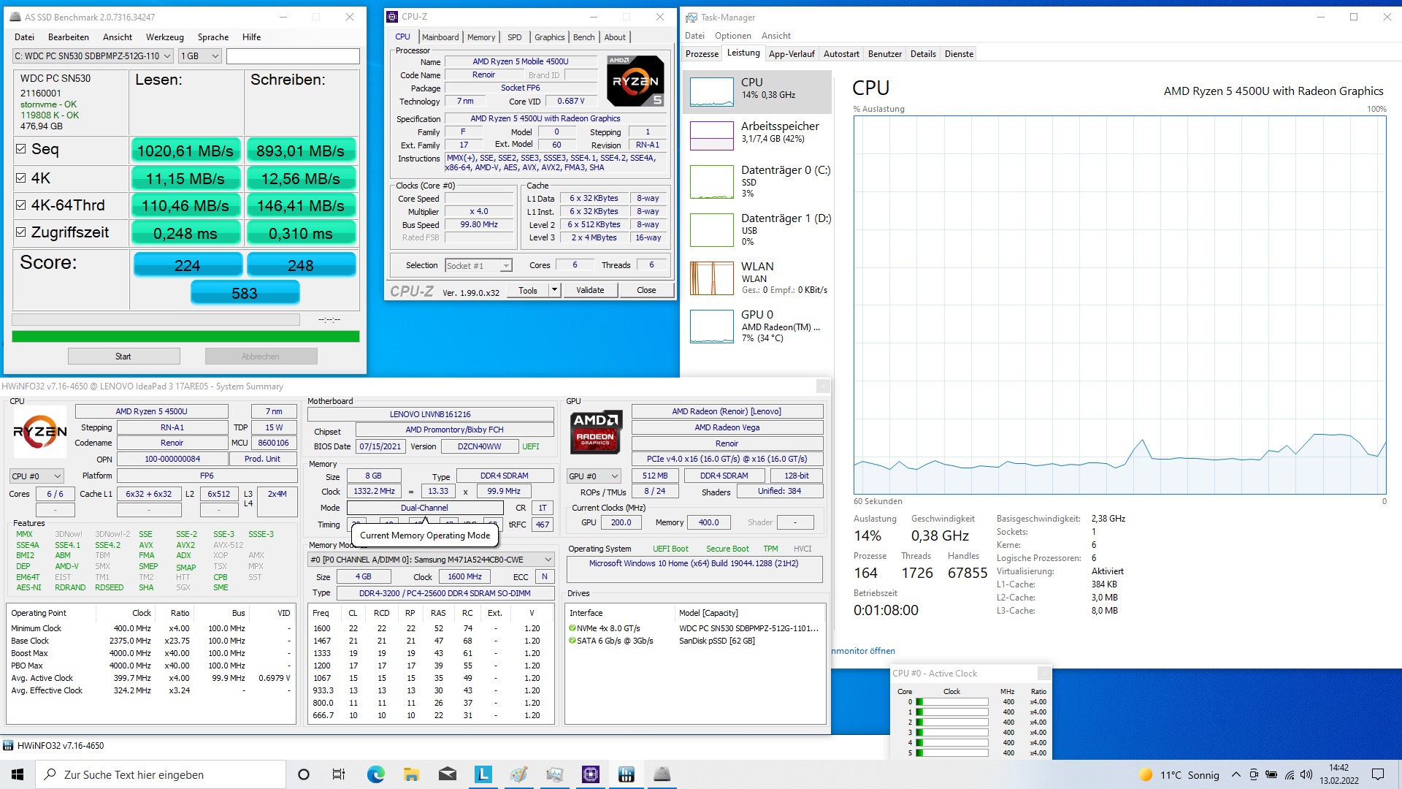The height and width of the screenshot is (789, 1402).
Task: Open Paint app in taskbar
Action: pos(518,774)
